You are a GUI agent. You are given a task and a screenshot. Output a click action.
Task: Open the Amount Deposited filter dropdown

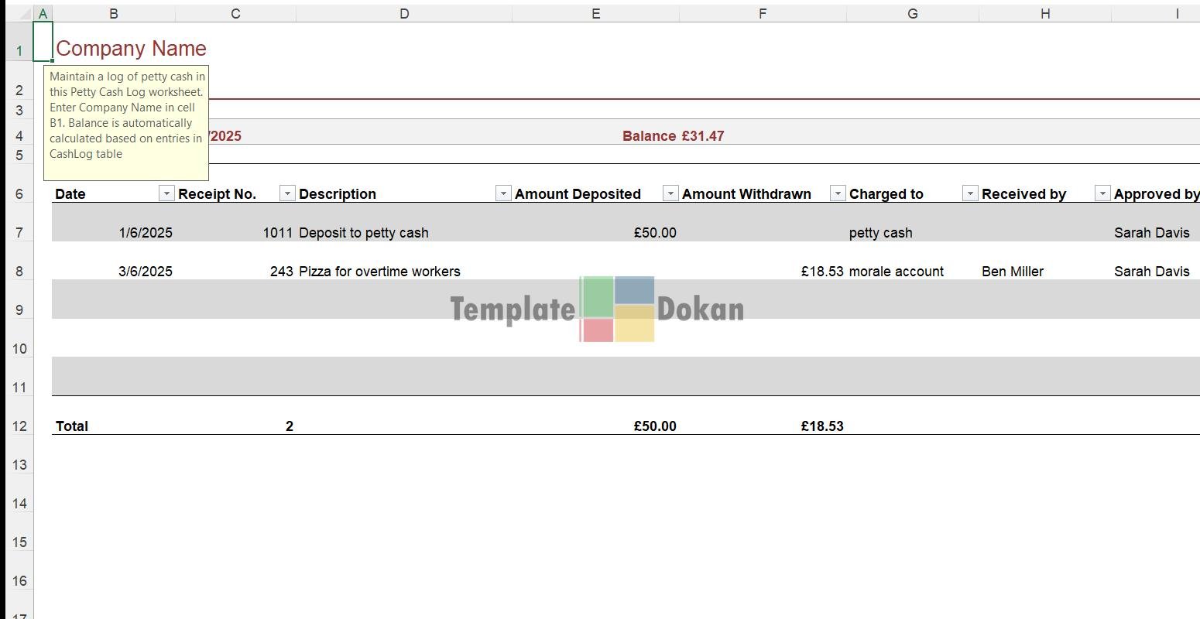[670, 193]
